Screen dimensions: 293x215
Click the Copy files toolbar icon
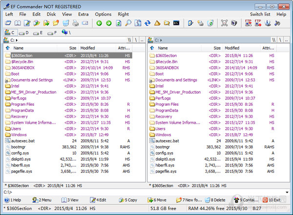[x=37, y=23]
